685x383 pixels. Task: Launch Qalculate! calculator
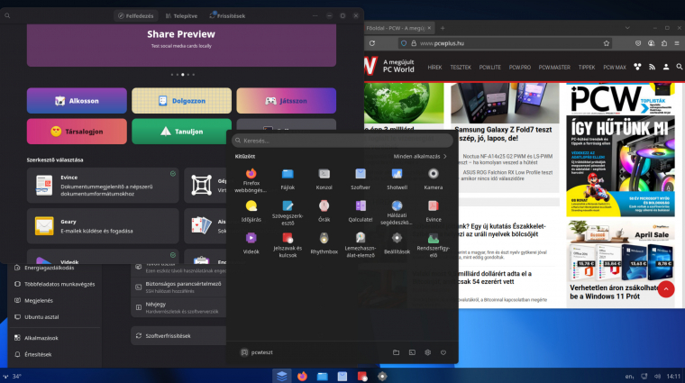361,212
